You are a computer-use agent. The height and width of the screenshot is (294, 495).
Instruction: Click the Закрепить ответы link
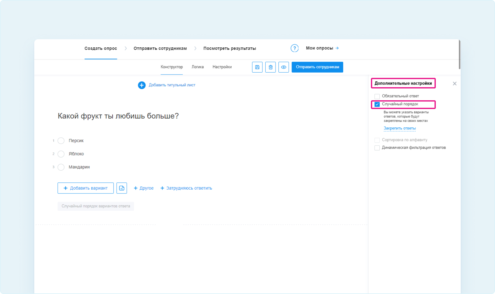[400, 128]
